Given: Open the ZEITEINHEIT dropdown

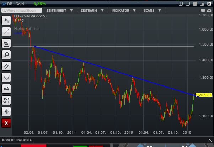Looking at the screenshot, I should 59,11.
